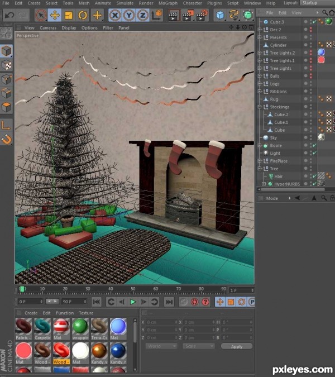Select the Logs object
The width and height of the screenshot is (335, 377).
(275, 84)
